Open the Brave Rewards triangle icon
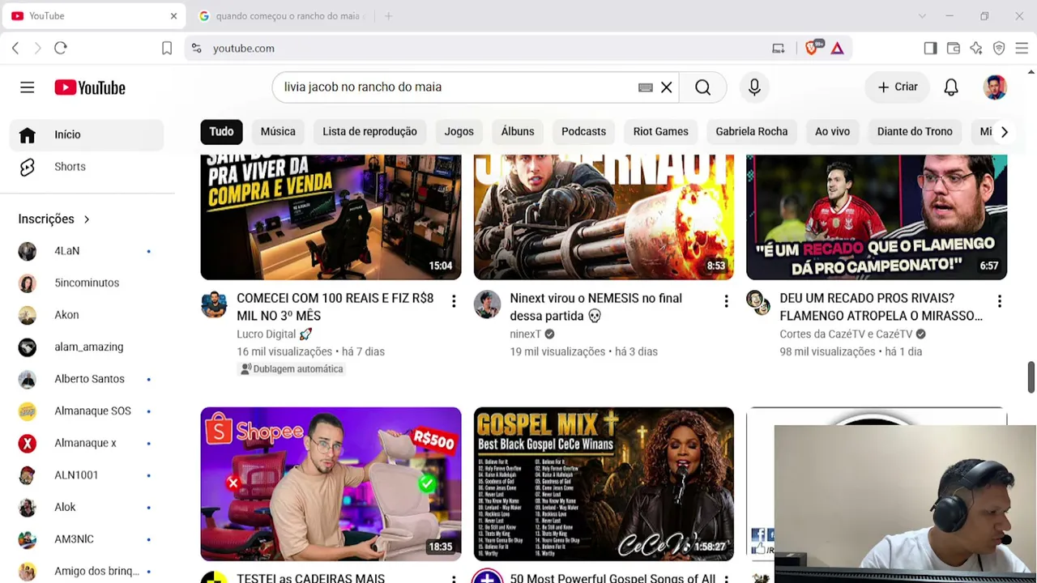This screenshot has width=1037, height=583. 837,49
